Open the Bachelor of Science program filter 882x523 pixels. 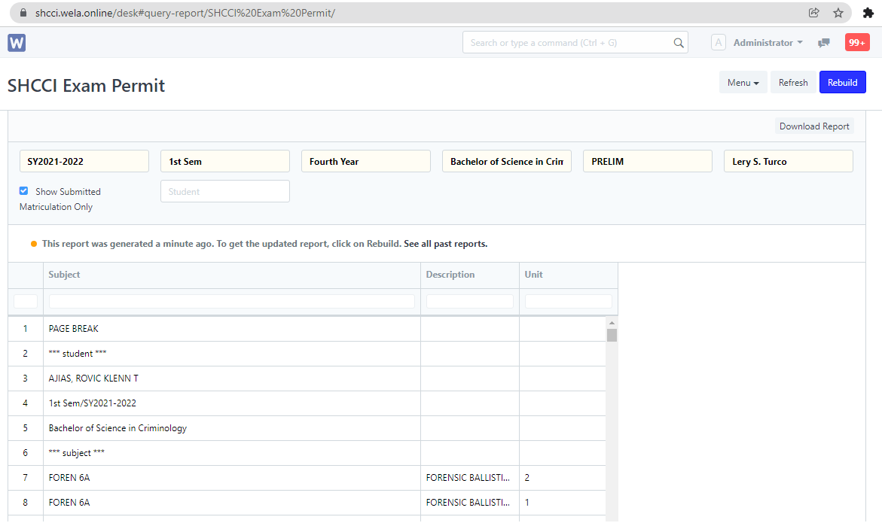click(x=506, y=161)
